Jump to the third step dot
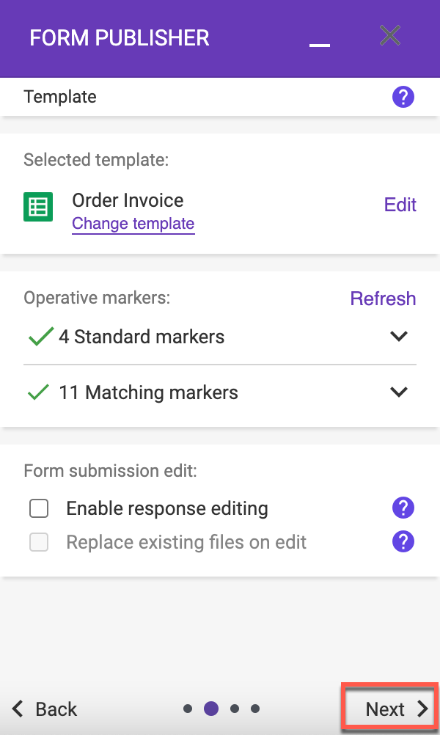Screen dimensions: 440x735 pos(235,709)
